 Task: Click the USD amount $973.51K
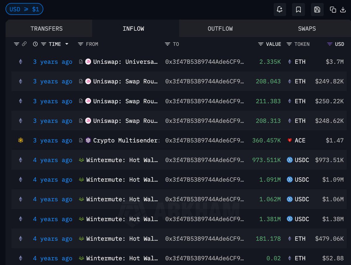pos(329,160)
